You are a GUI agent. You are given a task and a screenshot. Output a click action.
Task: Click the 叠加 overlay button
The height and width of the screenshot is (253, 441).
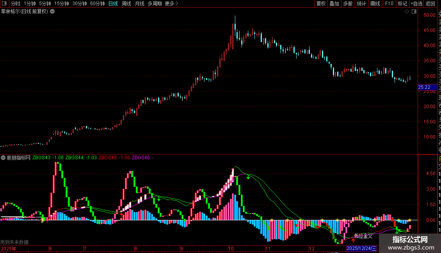(334, 4)
